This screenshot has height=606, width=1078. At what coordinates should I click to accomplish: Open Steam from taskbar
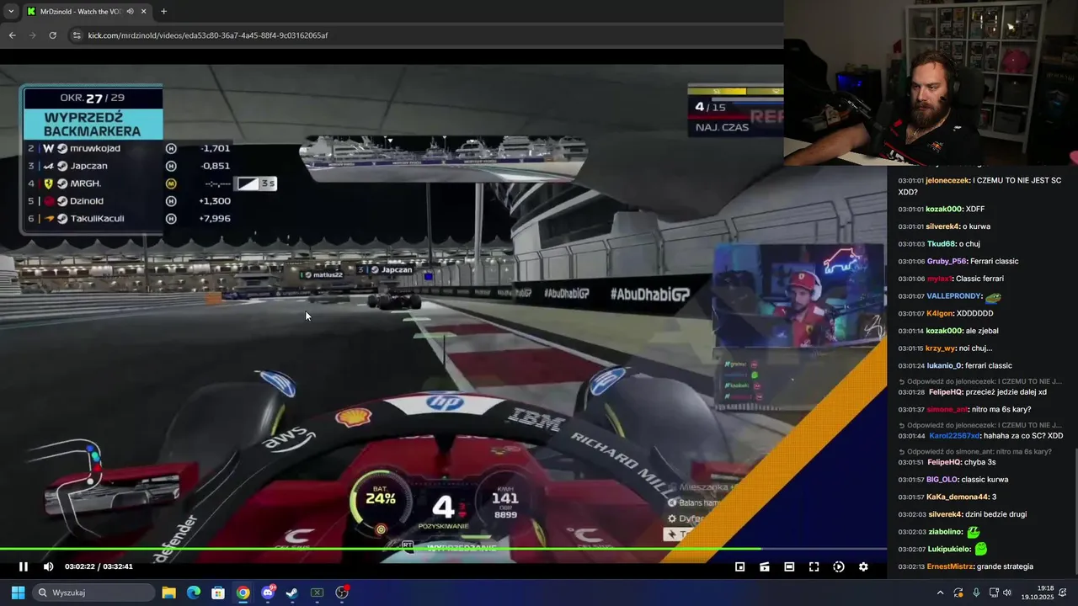pos(292,593)
